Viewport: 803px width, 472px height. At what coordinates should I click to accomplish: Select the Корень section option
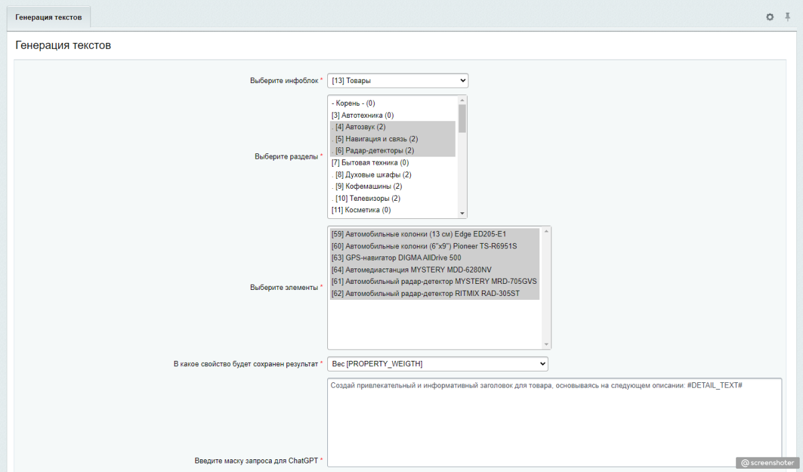(x=353, y=104)
